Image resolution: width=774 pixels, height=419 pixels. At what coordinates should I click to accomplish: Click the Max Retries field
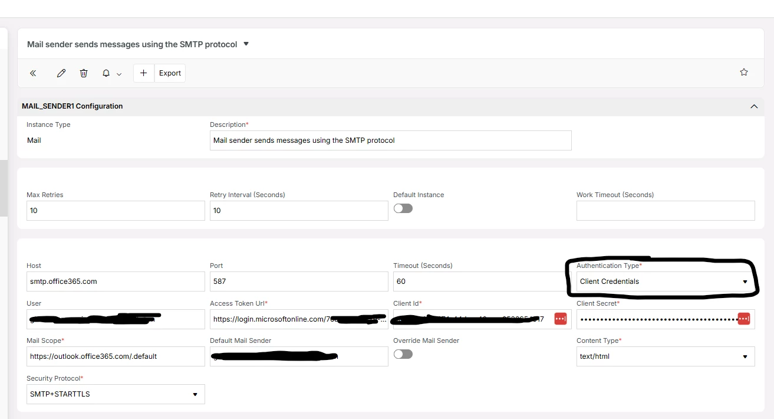pyautogui.click(x=116, y=211)
